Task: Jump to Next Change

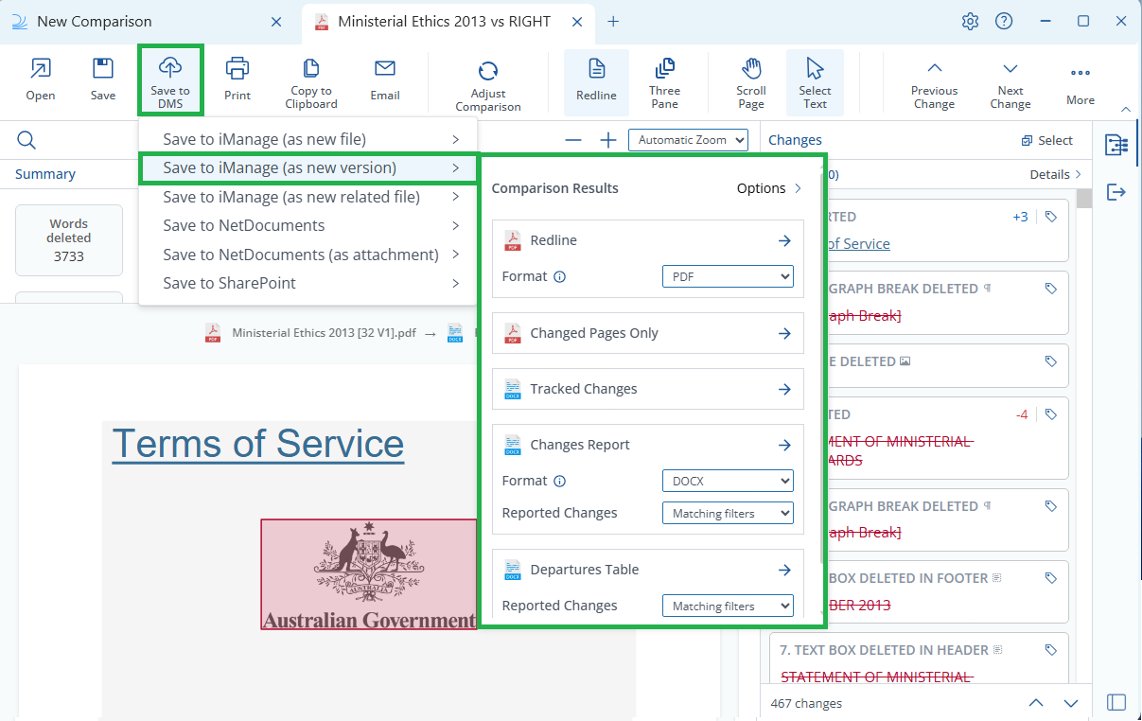Action: [x=1010, y=83]
